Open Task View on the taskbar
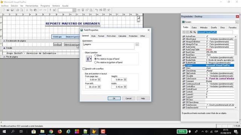 coord(21,132)
